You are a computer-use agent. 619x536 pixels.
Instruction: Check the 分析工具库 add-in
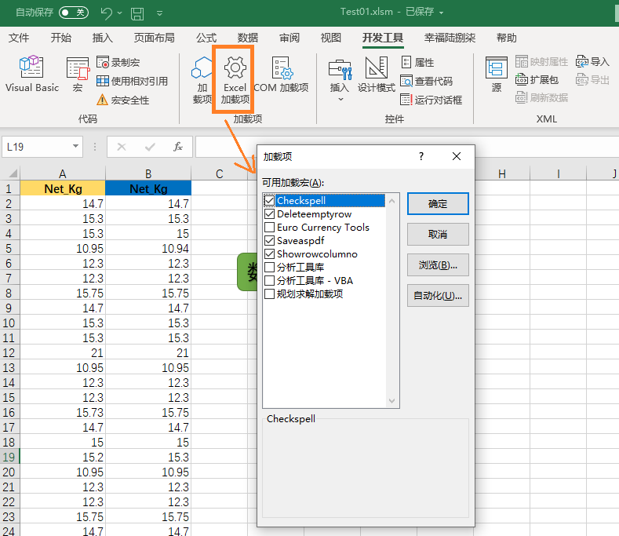[270, 267]
